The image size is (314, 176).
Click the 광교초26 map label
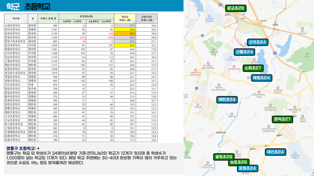236,8
